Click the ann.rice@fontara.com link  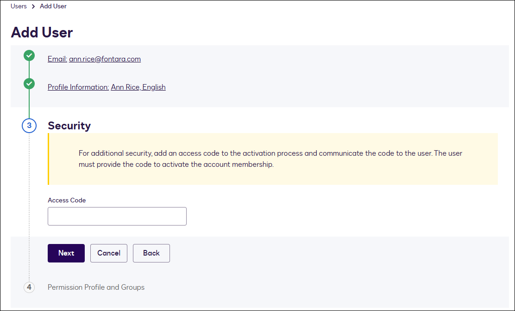[105, 59]
